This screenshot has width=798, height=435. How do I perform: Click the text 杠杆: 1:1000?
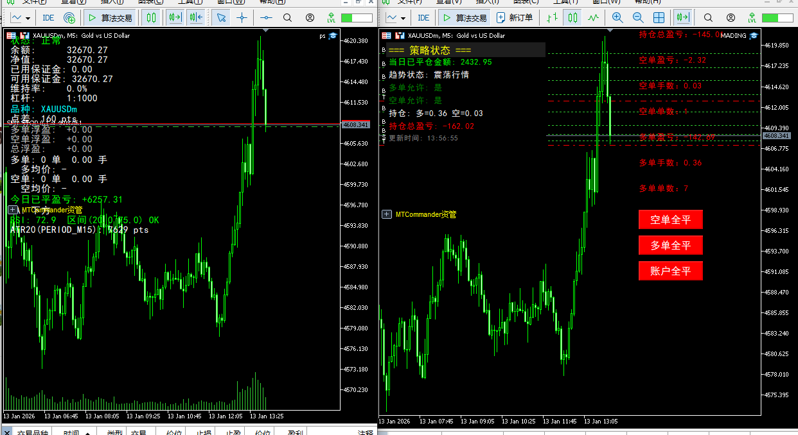pos(54,98)
